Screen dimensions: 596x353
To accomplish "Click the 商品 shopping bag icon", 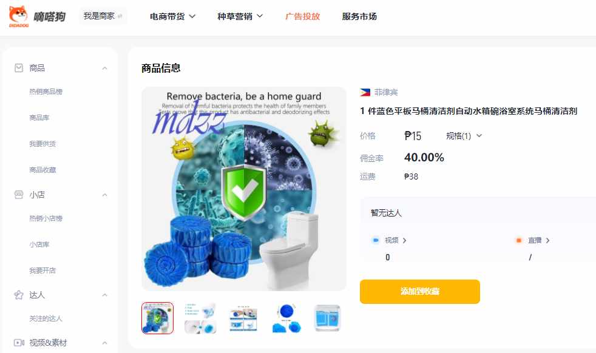I will 19,68.
